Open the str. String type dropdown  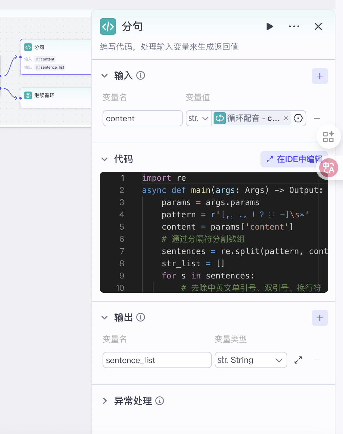pos(251,360)
